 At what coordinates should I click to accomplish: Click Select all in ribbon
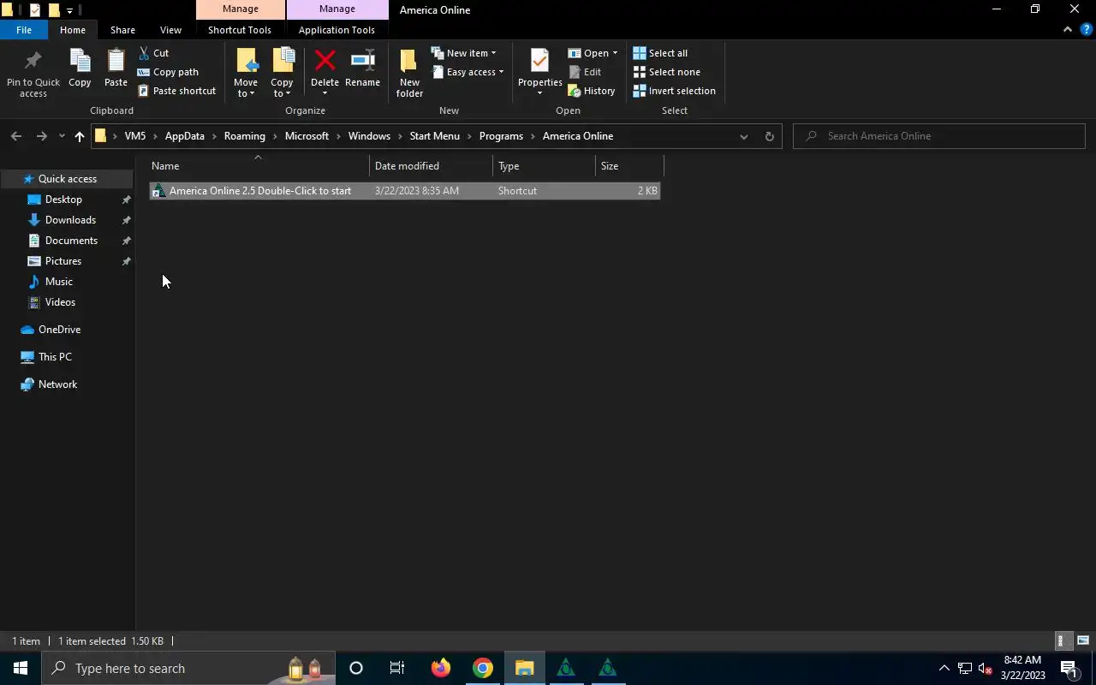point(660,53)
